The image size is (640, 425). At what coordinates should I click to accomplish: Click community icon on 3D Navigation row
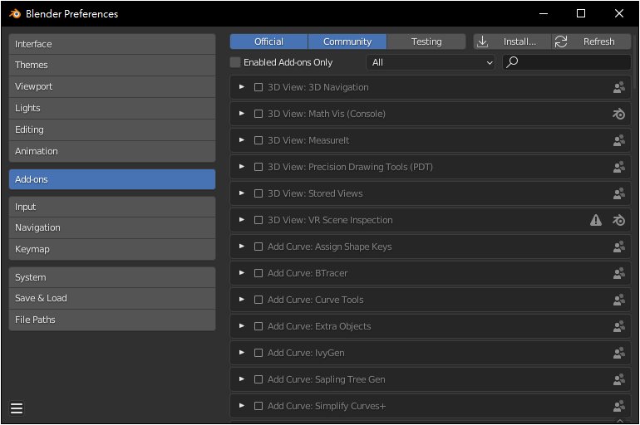point(618,87)
